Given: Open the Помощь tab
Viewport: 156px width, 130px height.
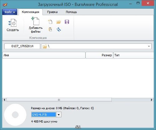Looking at the screenshot, I should pyautogui.click(x=71, y=12).
